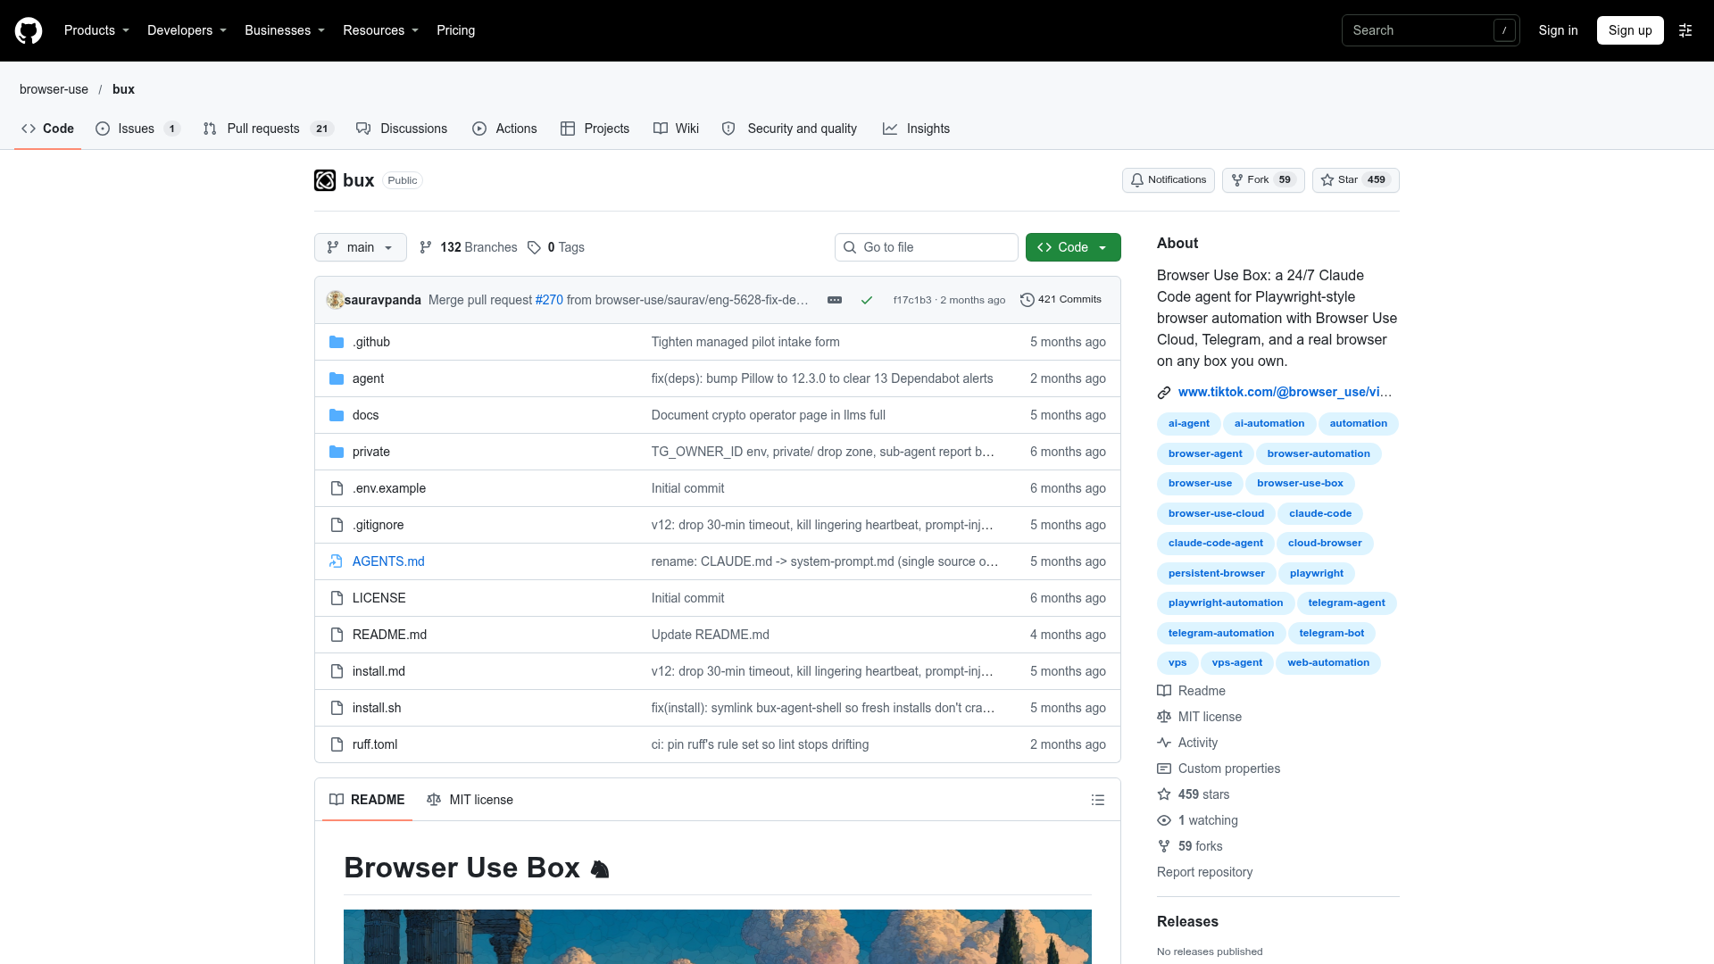Expand the green Code dropdown button

click(x=1073, y=247)
